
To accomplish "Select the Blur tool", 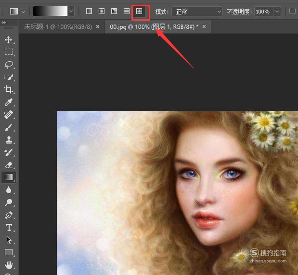I will [x=9, y=190].
